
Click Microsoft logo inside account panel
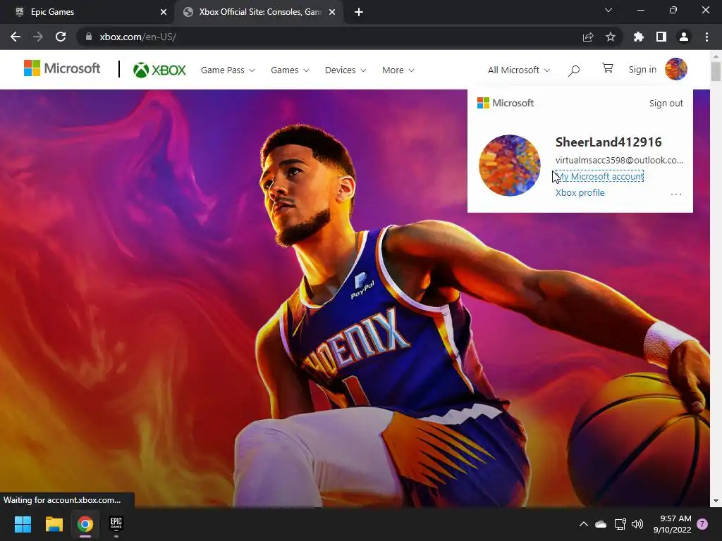pos(506,103)
